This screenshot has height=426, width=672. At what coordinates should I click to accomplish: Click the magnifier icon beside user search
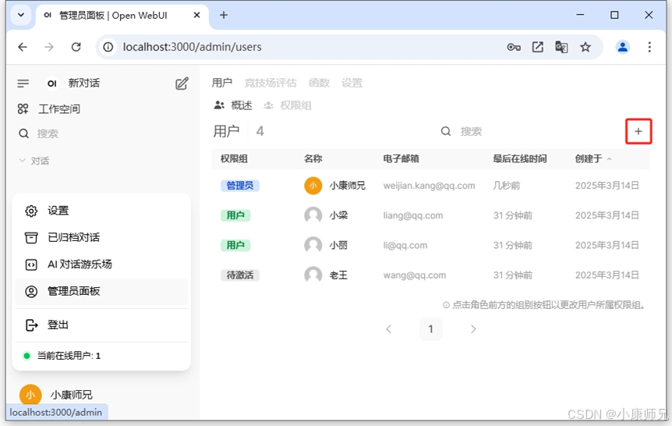[x=446, y=131]
